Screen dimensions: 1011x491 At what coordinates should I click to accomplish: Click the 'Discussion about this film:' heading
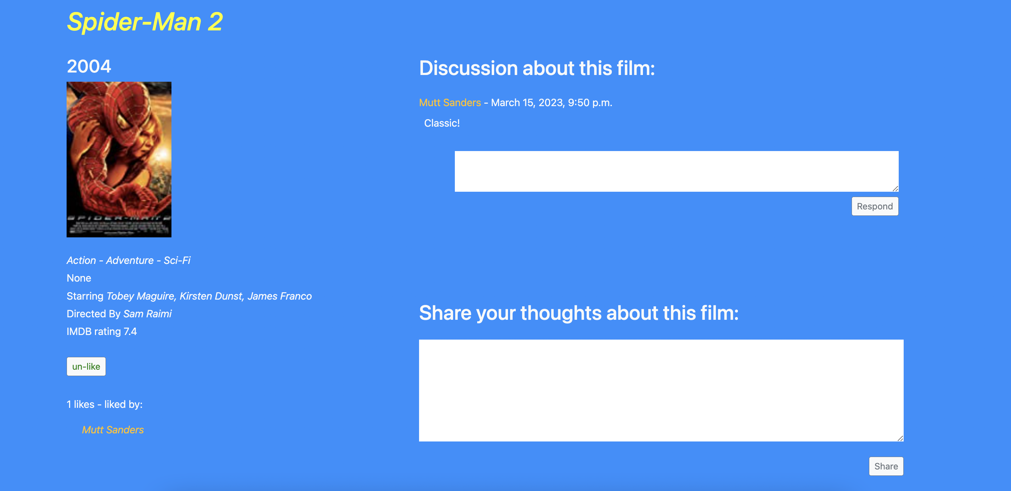click(x=537, y=68)
